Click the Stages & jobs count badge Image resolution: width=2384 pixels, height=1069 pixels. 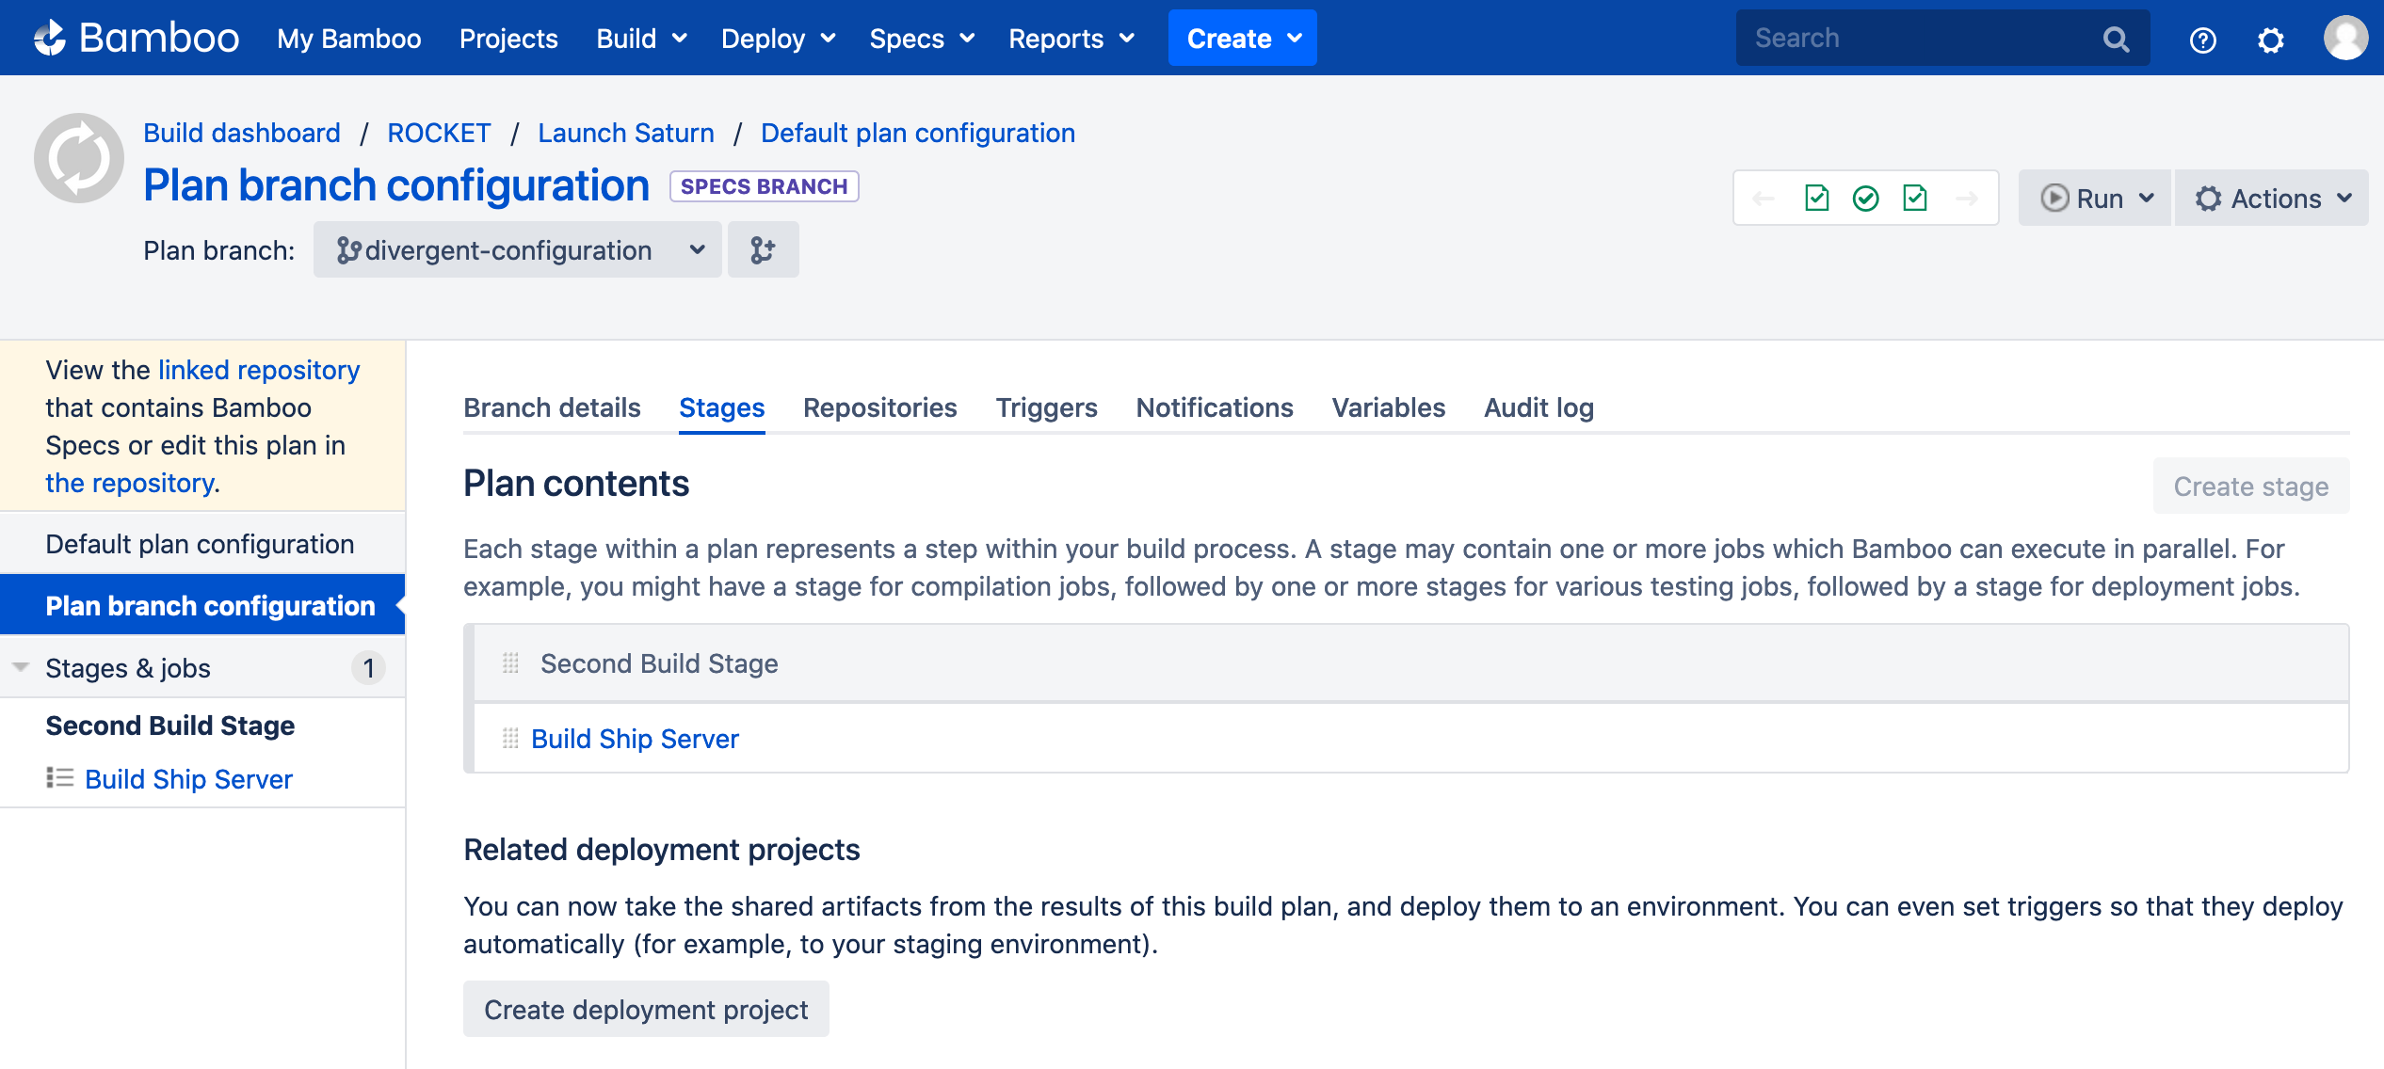coord(369,668)
